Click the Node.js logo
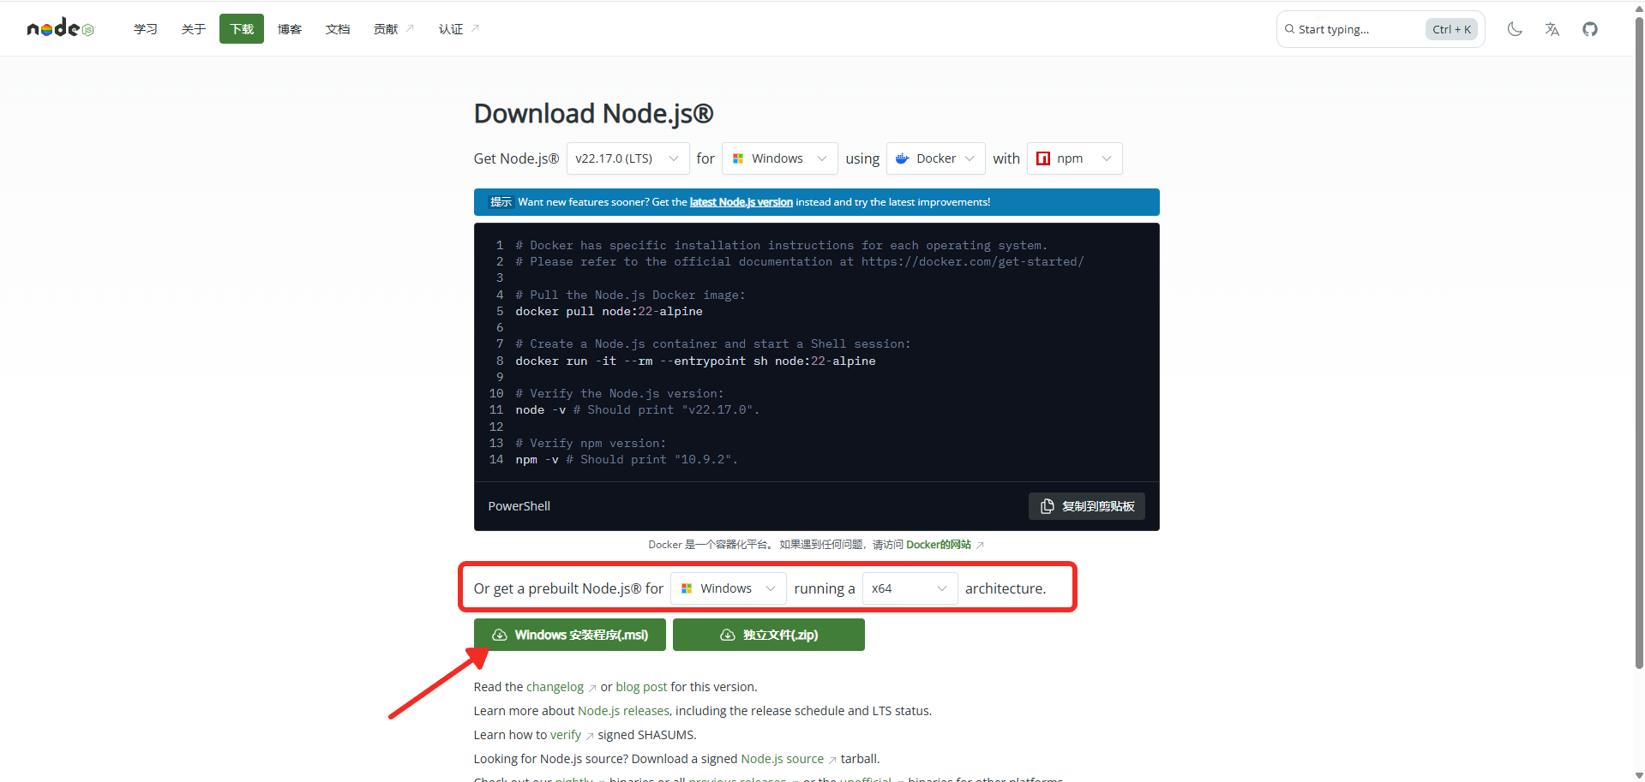Screen dimensions: 1645x782 pos(60,29)
